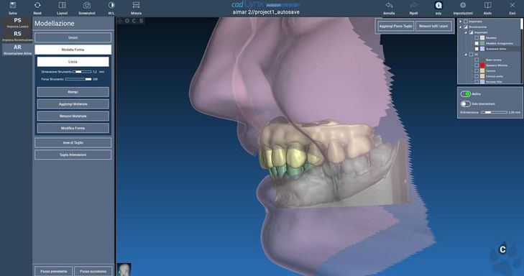The image size is (524, 276).
Task: Switch to the PS step tab
Action: pyautogui.click(x=17, y=23)
